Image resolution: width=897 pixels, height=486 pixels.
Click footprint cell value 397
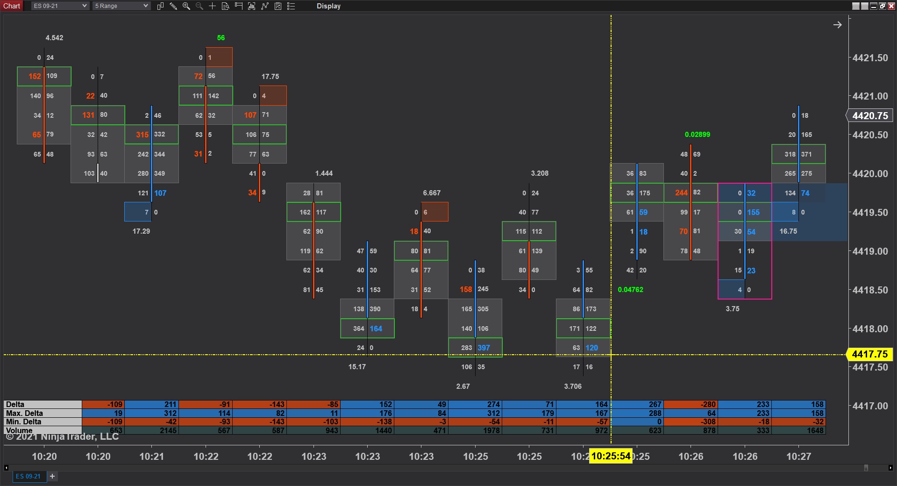pos(484,348)
